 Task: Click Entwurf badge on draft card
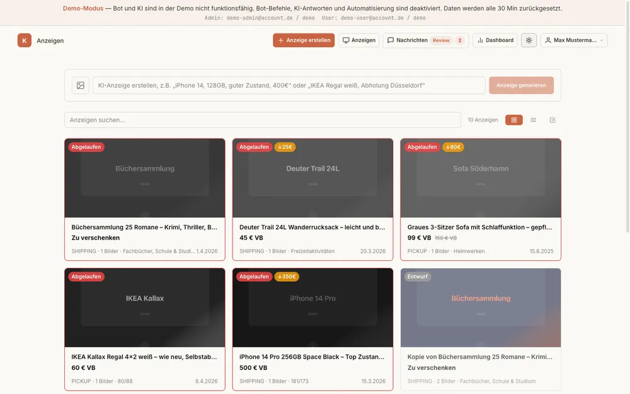(418, 277)
